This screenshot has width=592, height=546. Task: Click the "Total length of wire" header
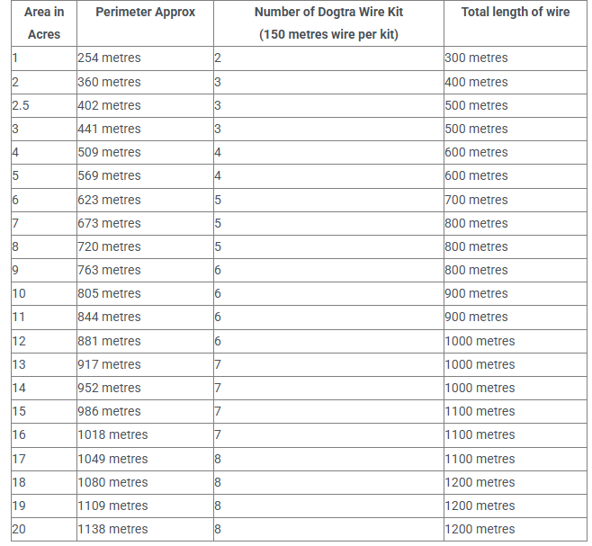(515, 13)
